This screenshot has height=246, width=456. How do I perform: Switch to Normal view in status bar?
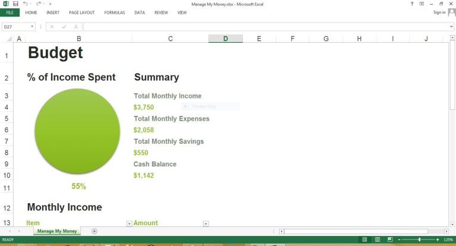[x=365, y=239]
